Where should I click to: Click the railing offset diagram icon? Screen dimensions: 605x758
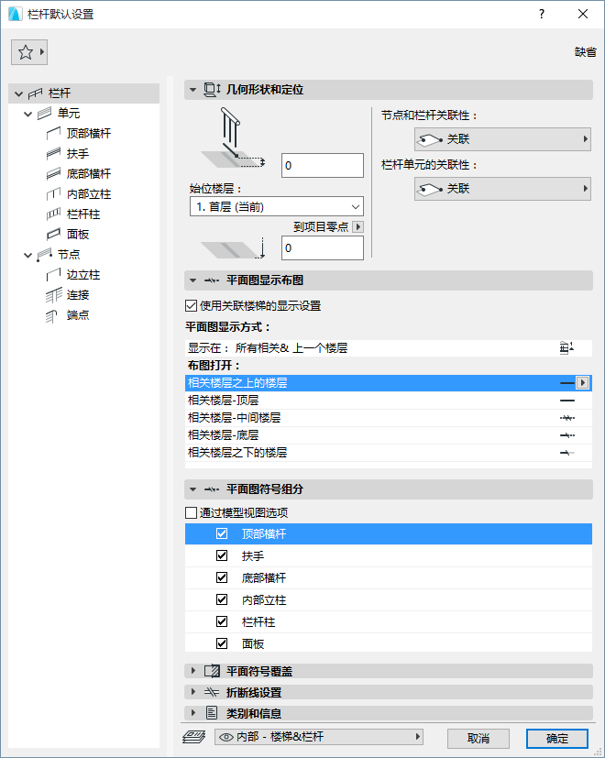[x=233, y=138]
